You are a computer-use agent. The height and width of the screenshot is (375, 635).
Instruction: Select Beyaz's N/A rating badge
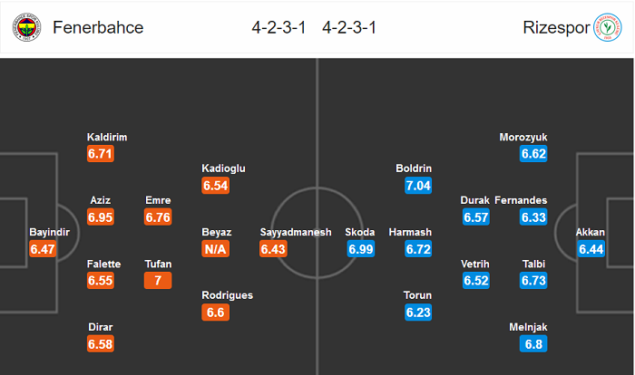pyautogui.click(x=217, y=249)
